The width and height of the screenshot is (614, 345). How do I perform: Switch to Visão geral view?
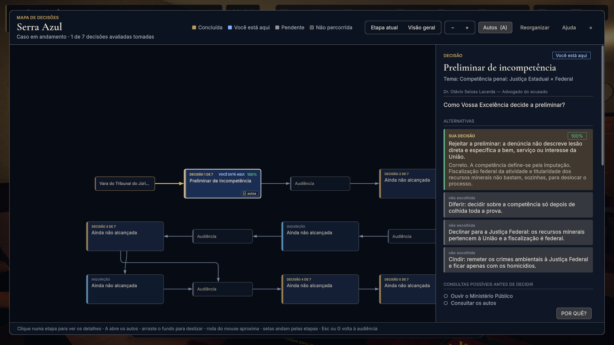click(421, 28)
